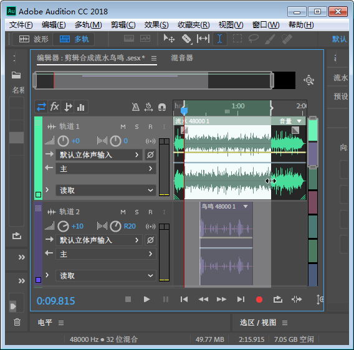Screen dimensions: 354x350
Task: Activate the Time Selection tool
Action: point(219,39)
